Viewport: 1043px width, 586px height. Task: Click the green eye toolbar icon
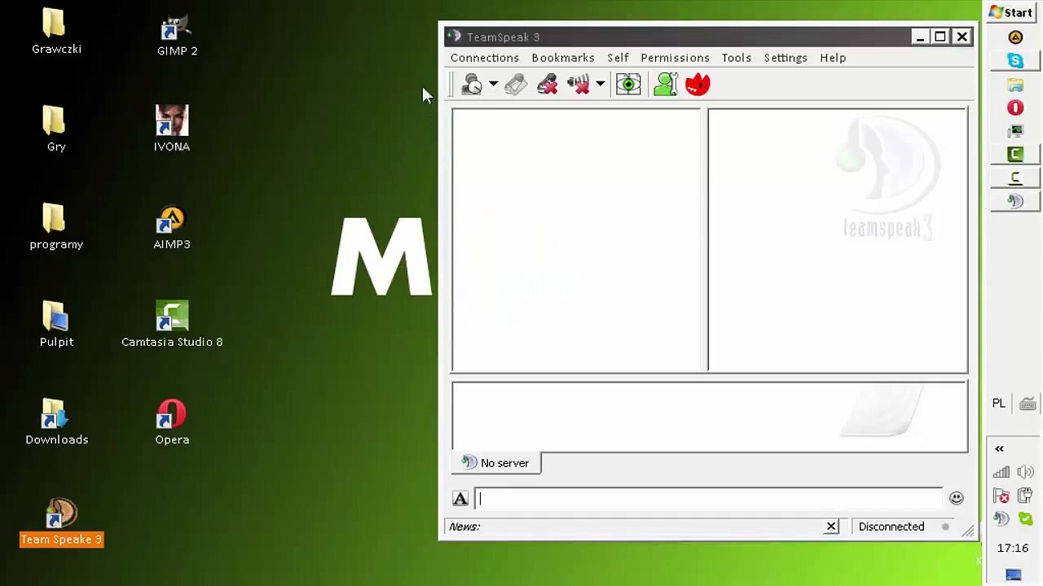(x=628, y=85)
